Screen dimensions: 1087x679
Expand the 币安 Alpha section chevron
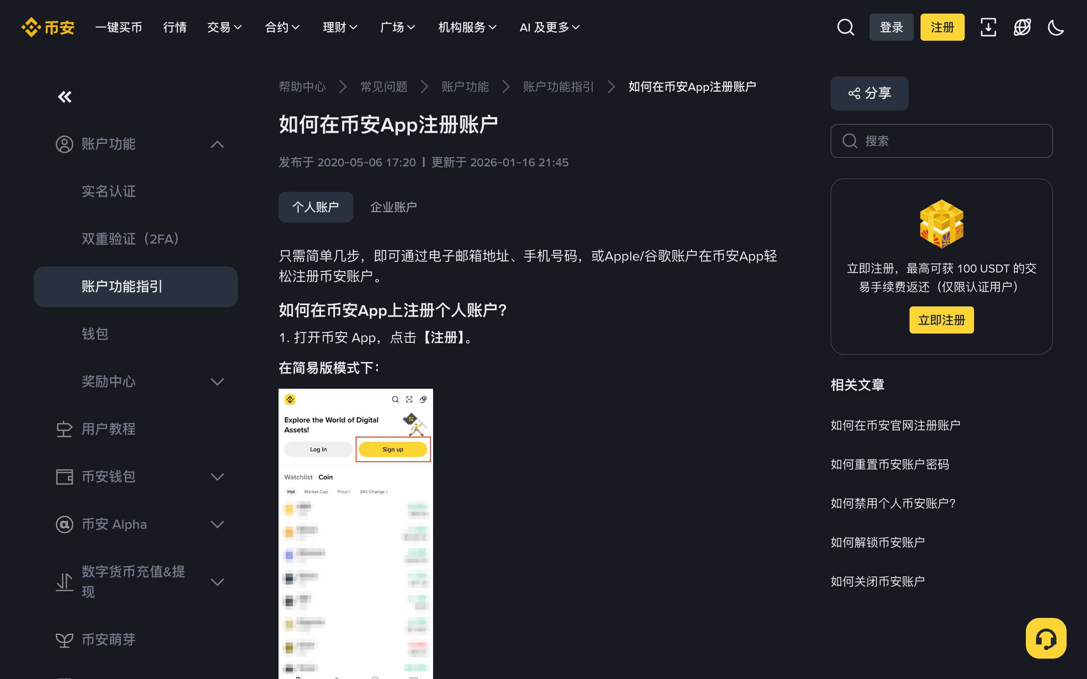click(217, 524)
